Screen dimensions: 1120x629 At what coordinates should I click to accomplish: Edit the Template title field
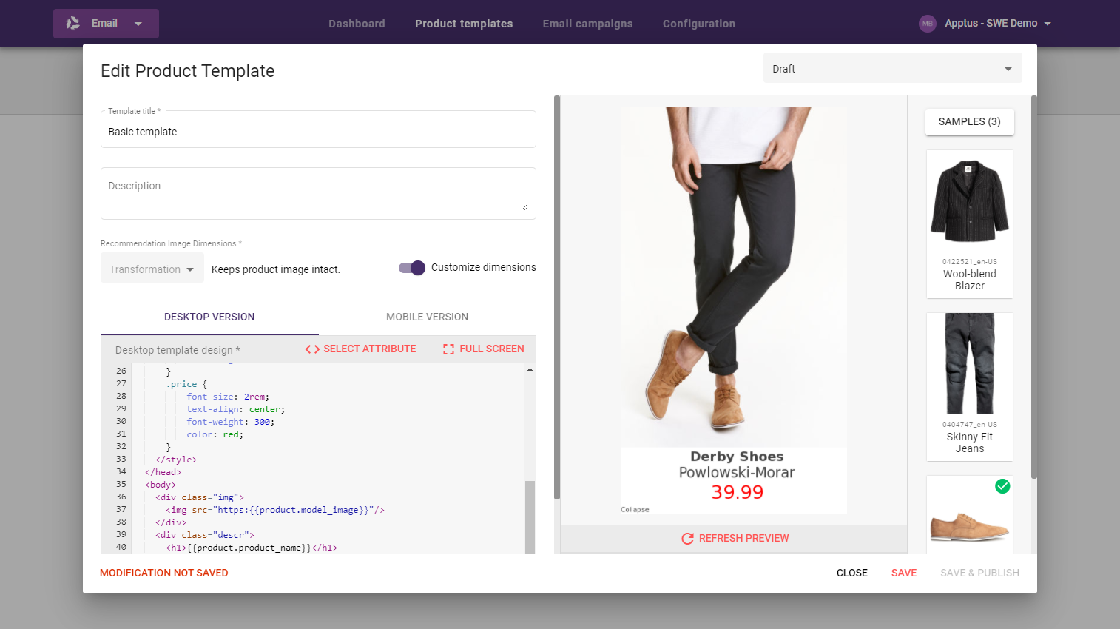coord(318,131)
